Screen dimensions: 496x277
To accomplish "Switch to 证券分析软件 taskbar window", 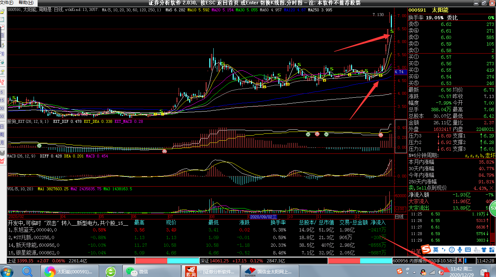I will [211, 271].
